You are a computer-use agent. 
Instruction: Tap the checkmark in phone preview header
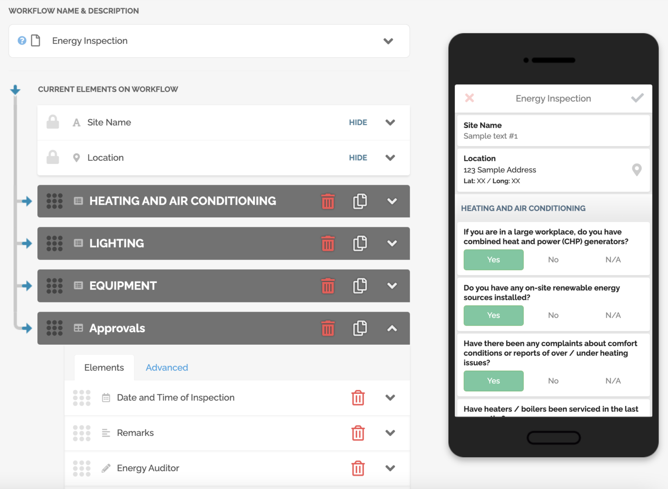(637, 98)
